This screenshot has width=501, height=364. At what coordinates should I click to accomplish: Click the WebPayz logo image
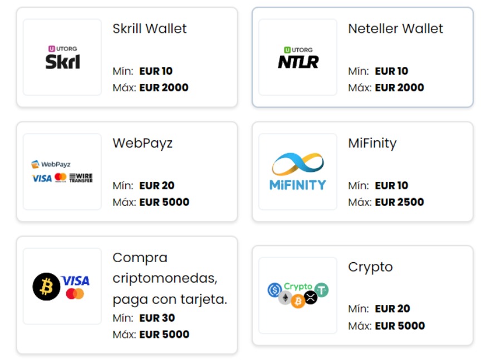[62, 172]
